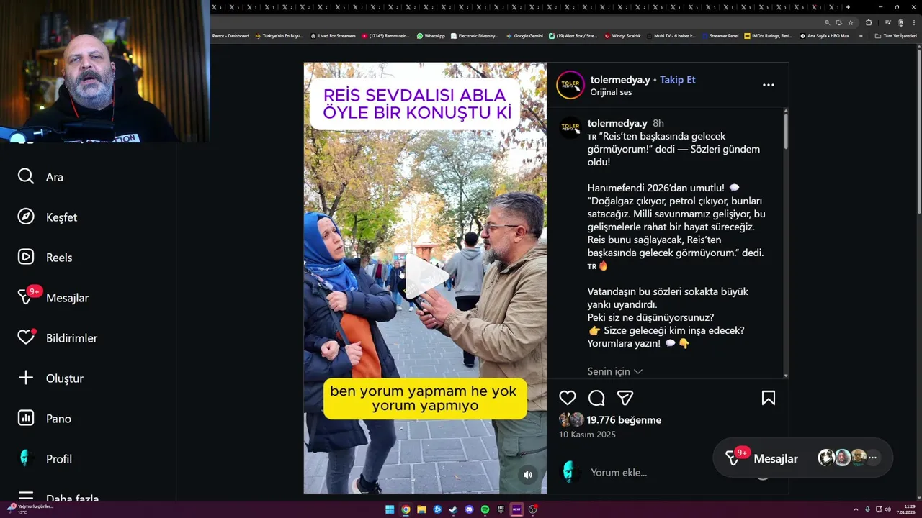Click the tolermedya.y avatar in post header
This screenshot has width=922, height=518.
[x=570, y=85]
